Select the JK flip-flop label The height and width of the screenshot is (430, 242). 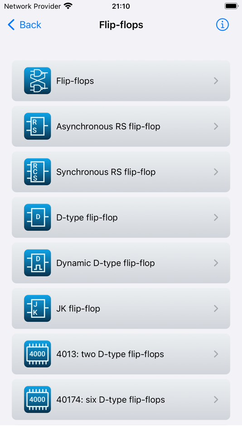coord(78,309)
